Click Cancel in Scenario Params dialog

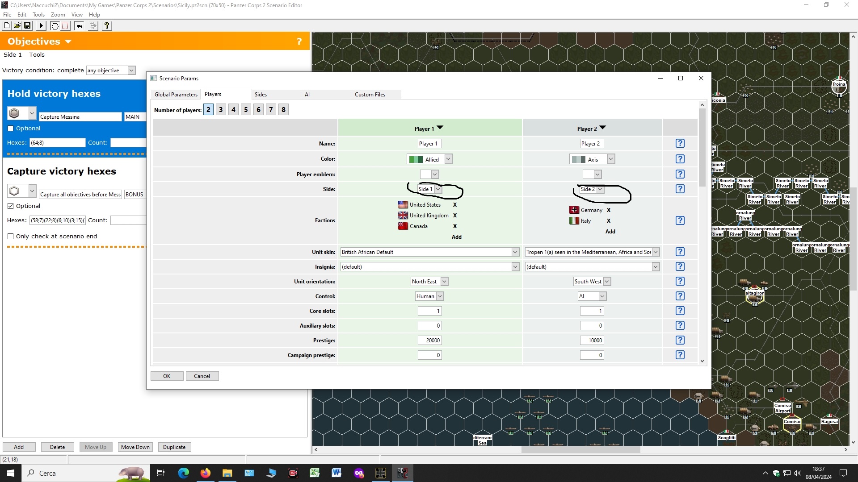pos(202,376)
